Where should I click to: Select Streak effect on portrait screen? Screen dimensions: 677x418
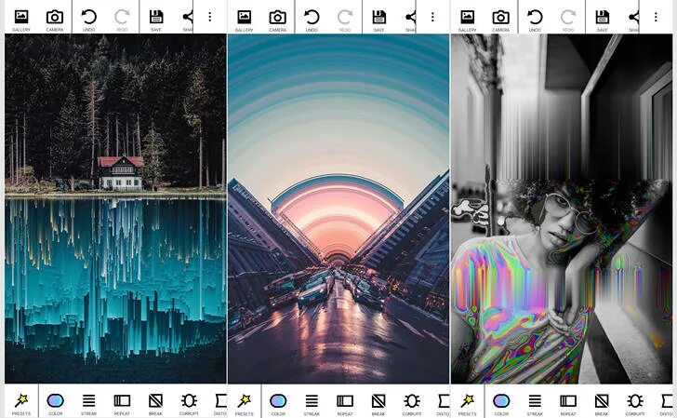pos(535,404)
